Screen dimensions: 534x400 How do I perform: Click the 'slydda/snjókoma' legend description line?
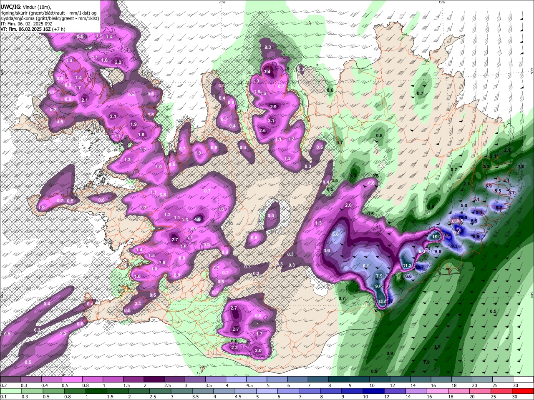click(50, 18)
